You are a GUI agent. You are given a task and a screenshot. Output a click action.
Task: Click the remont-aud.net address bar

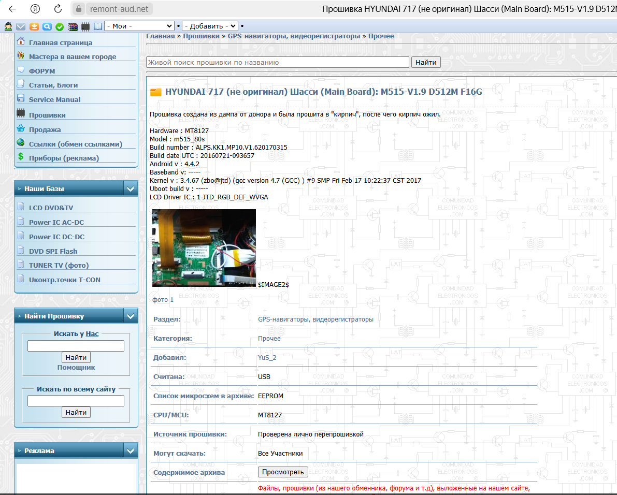(119, 9)
